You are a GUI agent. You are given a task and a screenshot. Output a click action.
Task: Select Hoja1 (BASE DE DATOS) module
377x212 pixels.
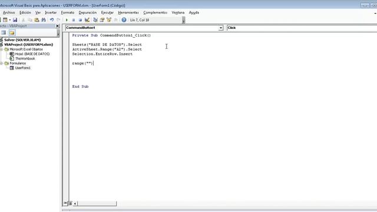coord(32,54)
